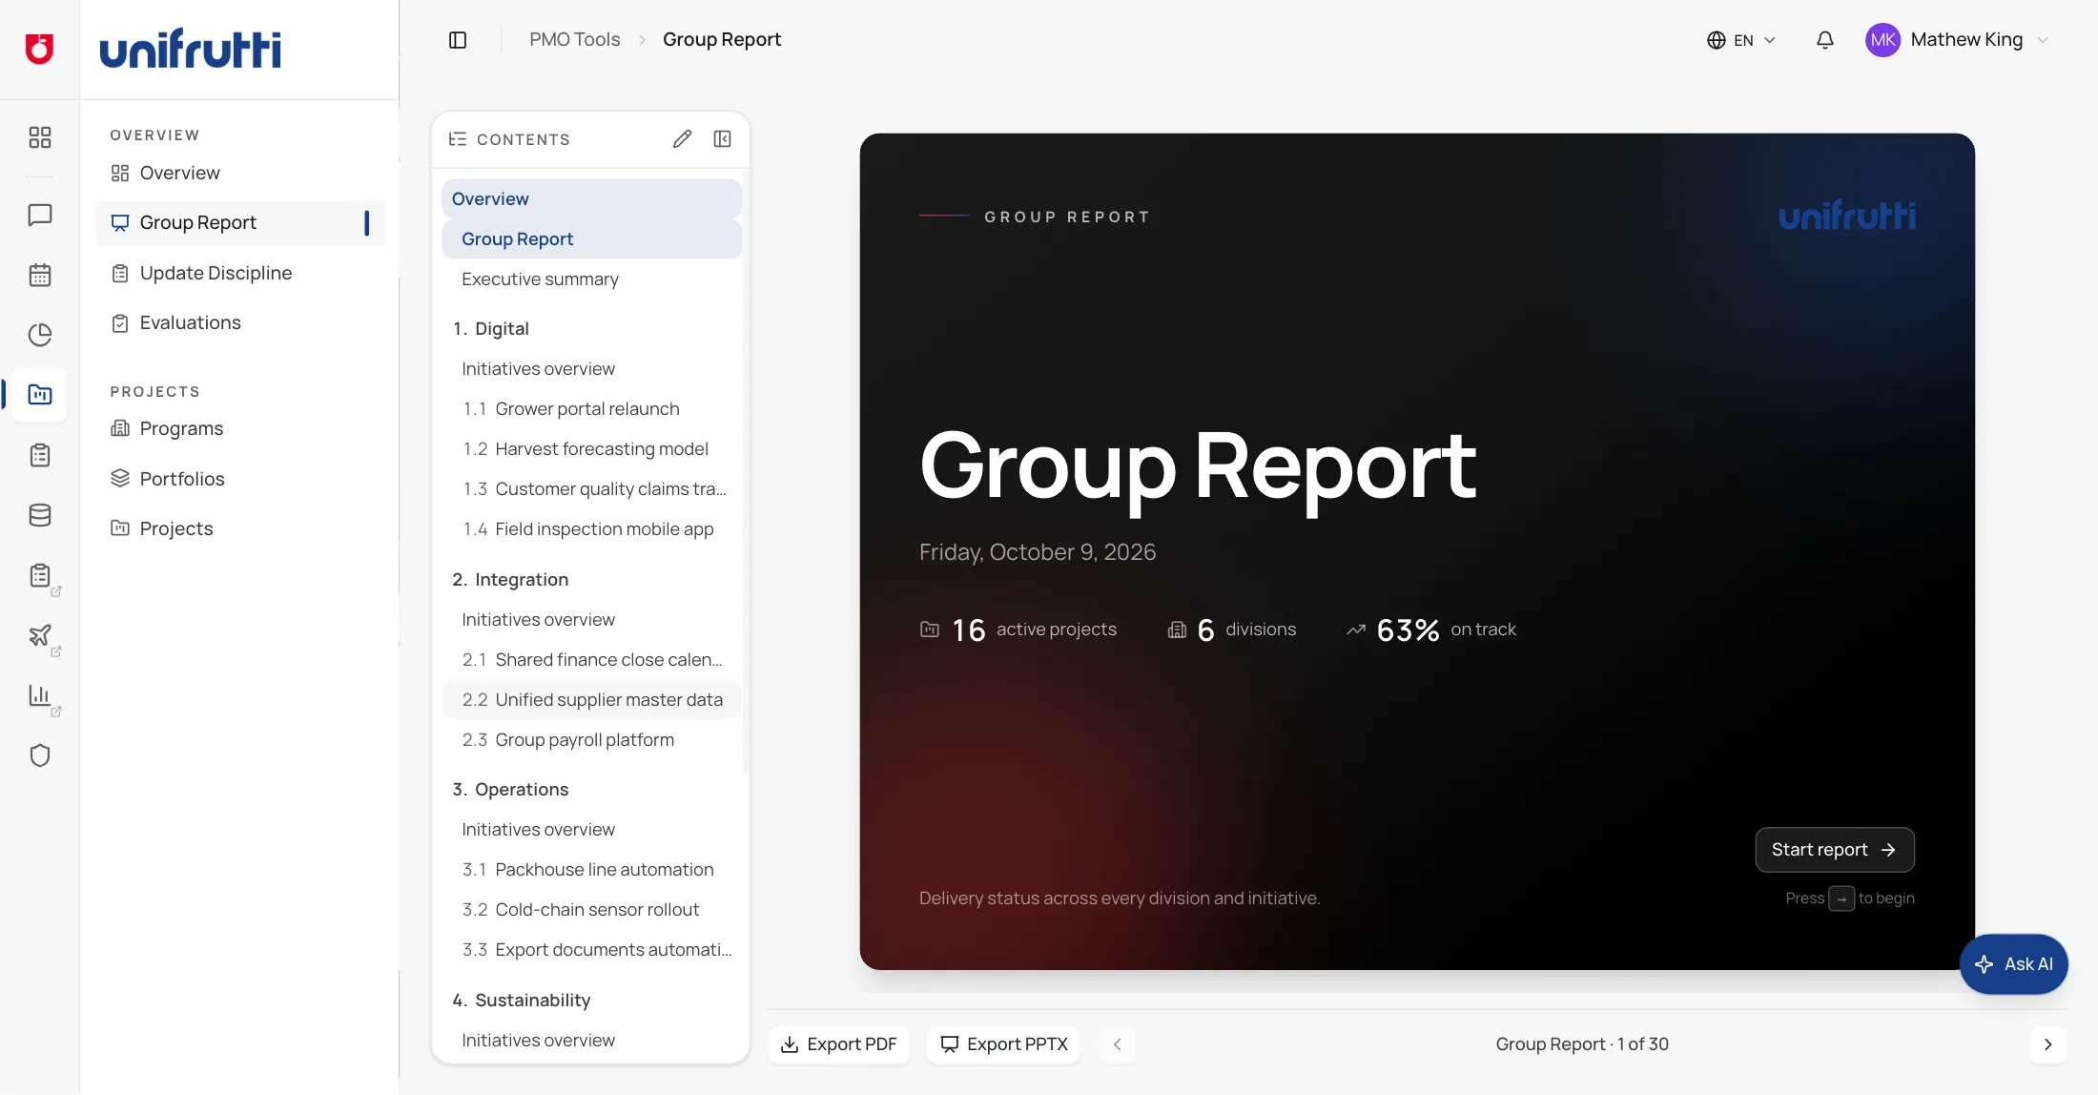Select 1. Digital section in contents
Screen dimensions: 2098x1095
591,328
